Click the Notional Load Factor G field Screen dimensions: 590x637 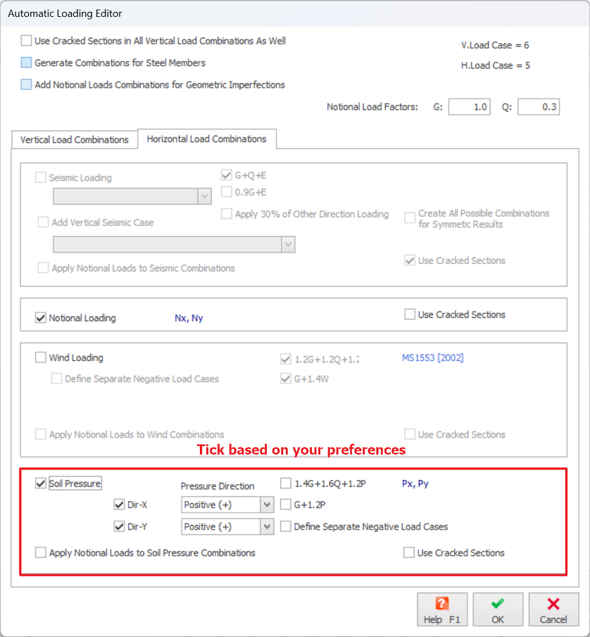469,107
